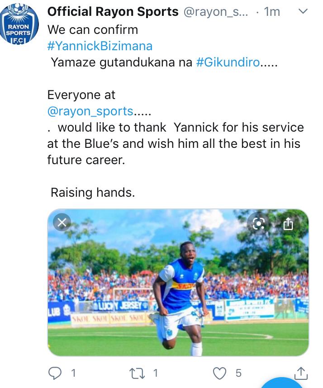Tap the @rayon_s... handle in tweet header
Image resolution: width=323 pixels, height=388 pixels.
[x=215, y=12]
